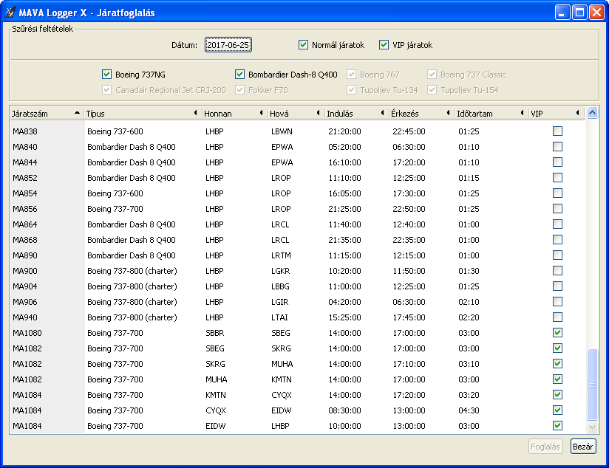Select flight MA906 row
This screenshot has height=468, width=609.
pyautogui.click(x=297, y=302)
